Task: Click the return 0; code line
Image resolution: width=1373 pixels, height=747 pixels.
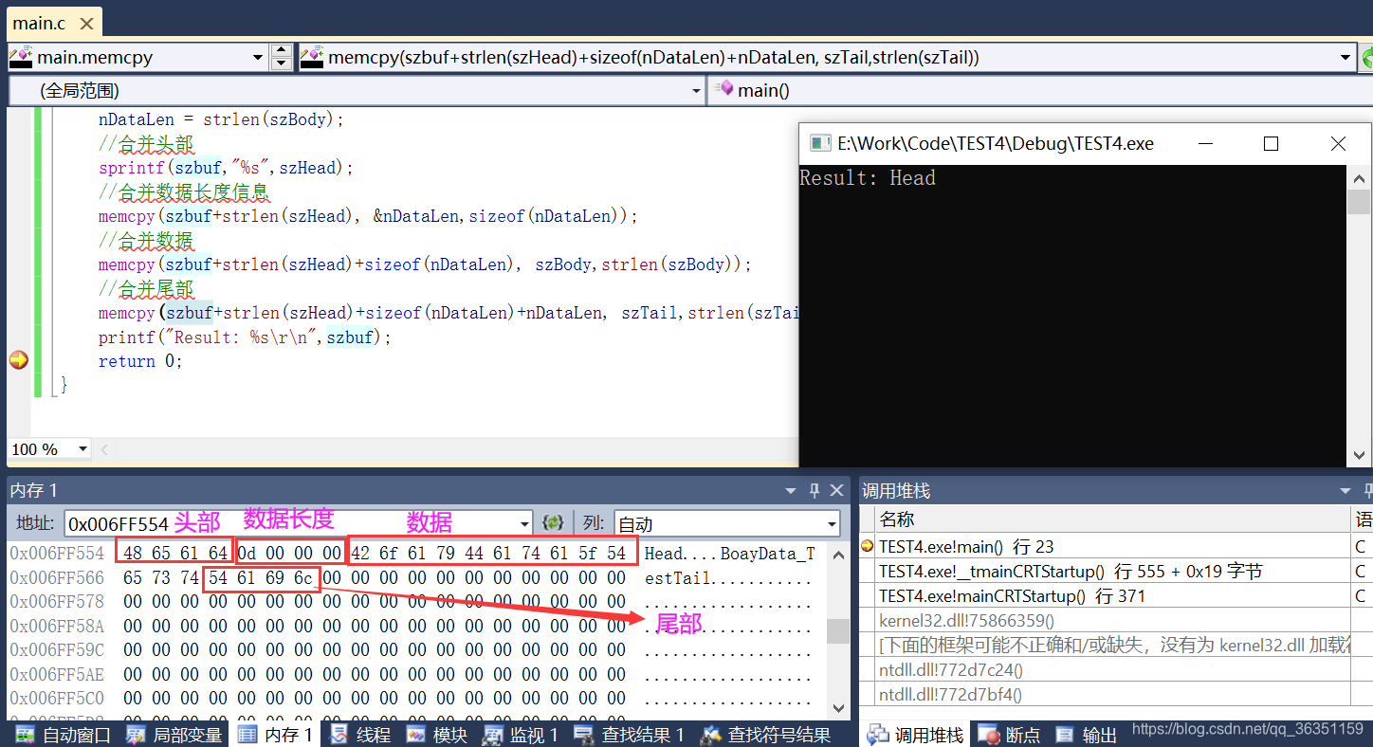Action: (140, 361)
